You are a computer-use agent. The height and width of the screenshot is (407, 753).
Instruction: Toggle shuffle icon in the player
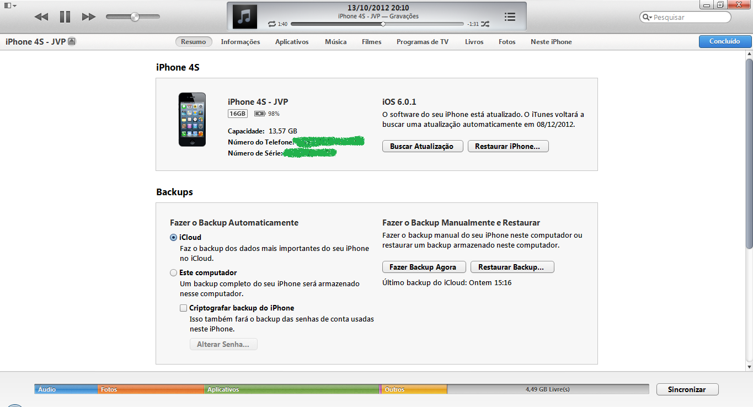coord(485,24)
